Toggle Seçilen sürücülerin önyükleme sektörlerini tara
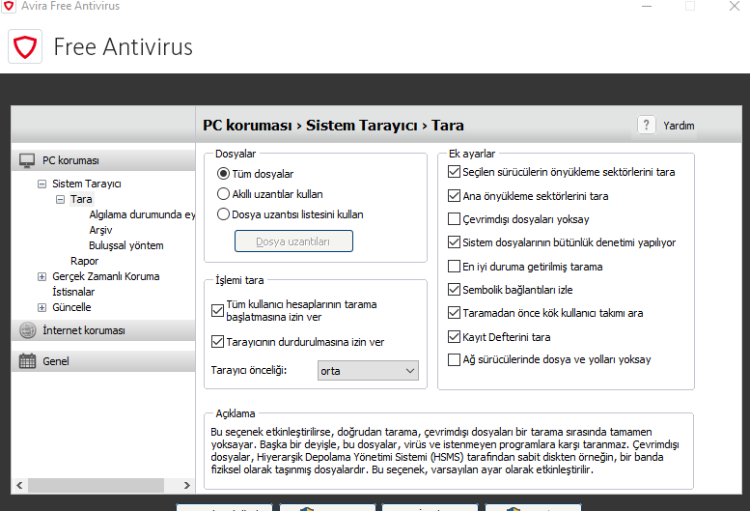The image size is (750, 511). pos(454,171)
